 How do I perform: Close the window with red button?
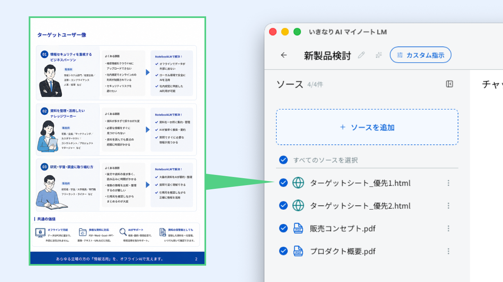[x=273, y=32]
